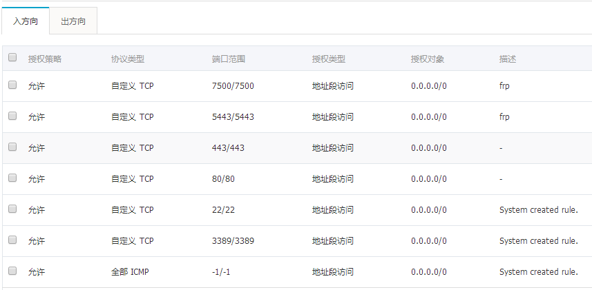Screen dimensions: 592x290
Task: Click the 授权策略 column header
Action: (x=44, y=59)
